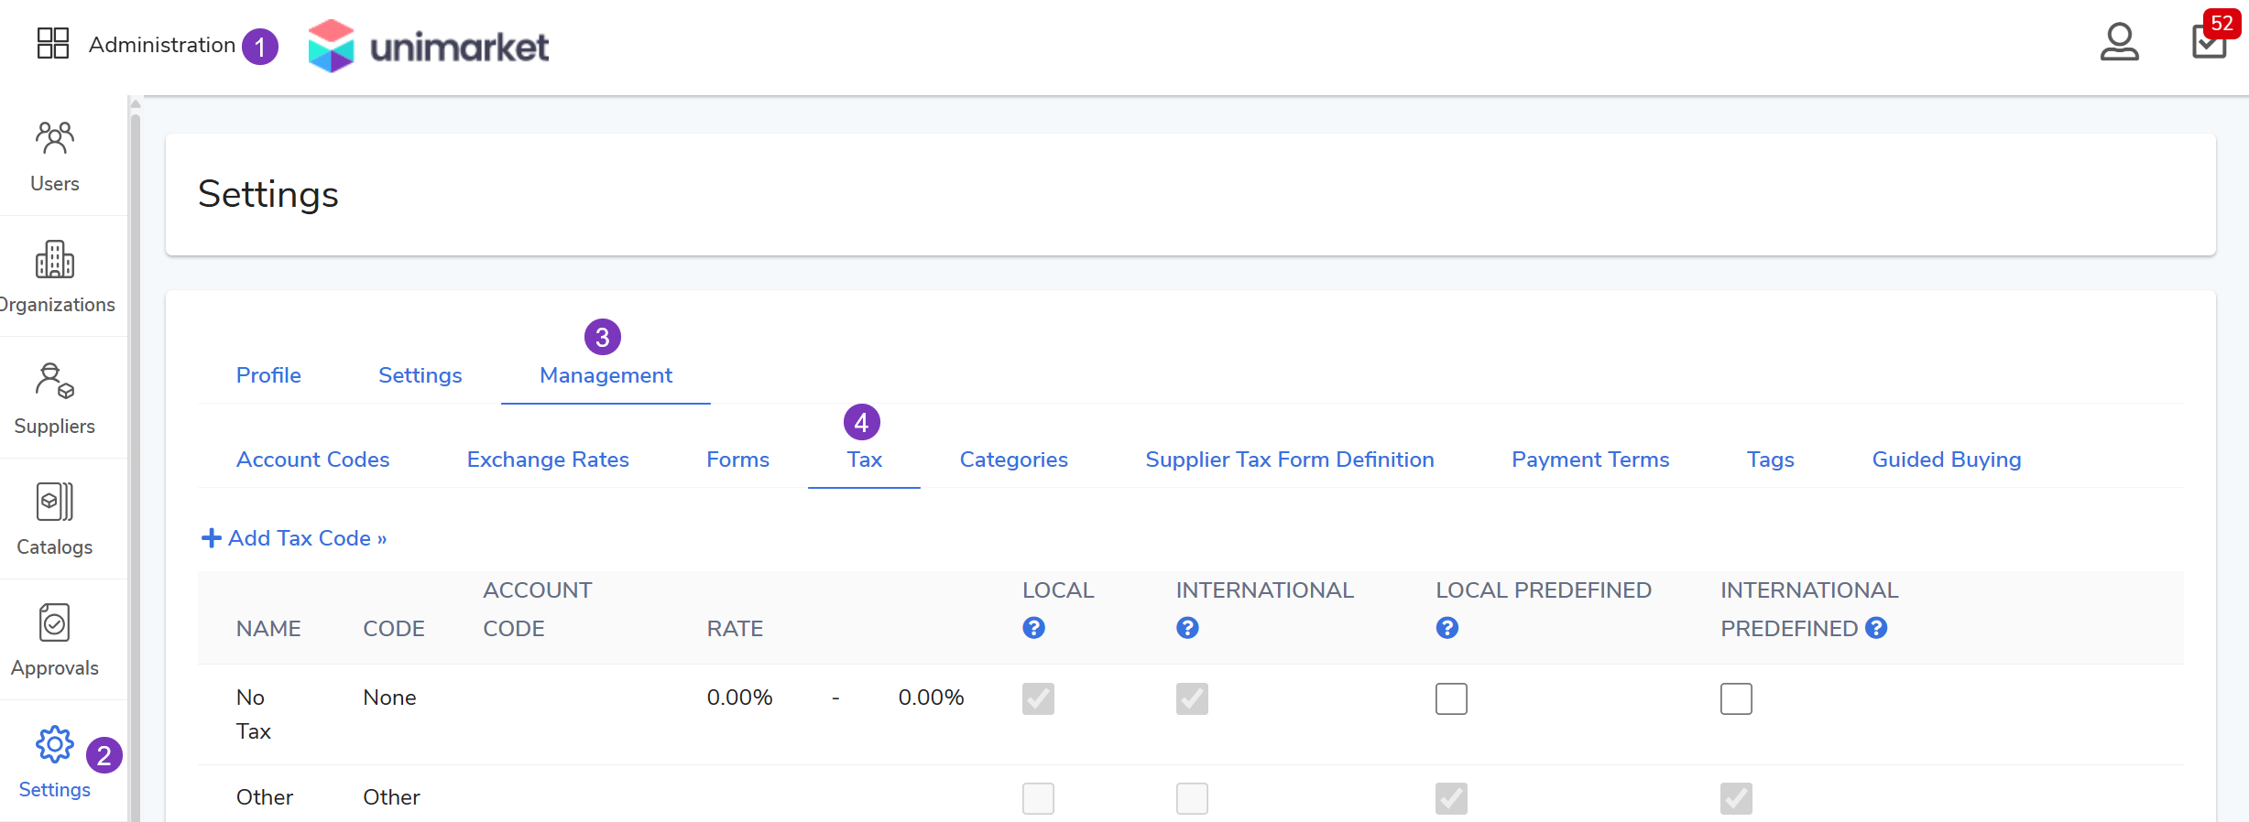Open the Users section in sidebar

point(55,156)
